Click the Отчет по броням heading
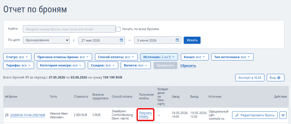This screenshot has width=291, height=124. pyautogui.click(x=35, y=9)
